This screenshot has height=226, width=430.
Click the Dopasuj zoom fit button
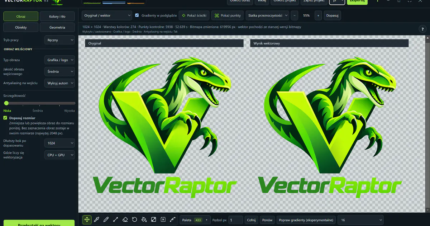pos(332,15)
